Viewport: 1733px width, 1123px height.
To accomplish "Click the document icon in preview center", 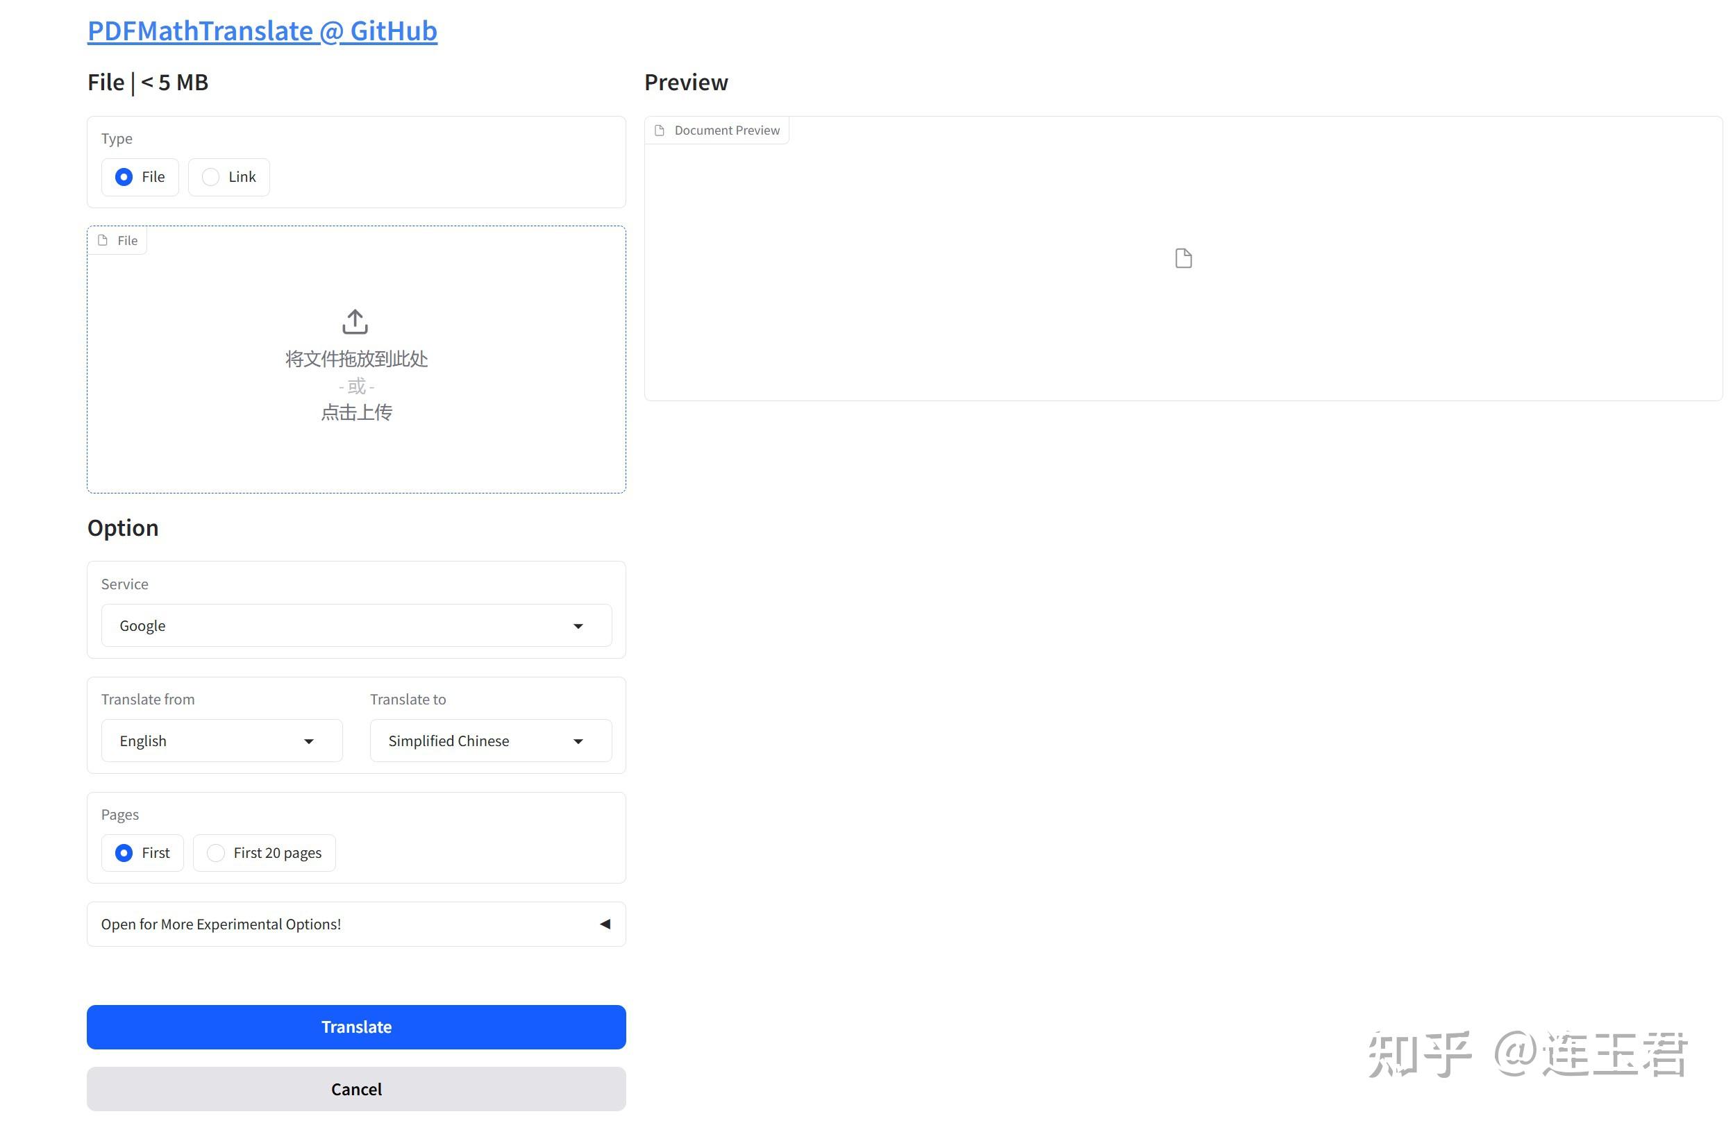I will (1183, 258).
